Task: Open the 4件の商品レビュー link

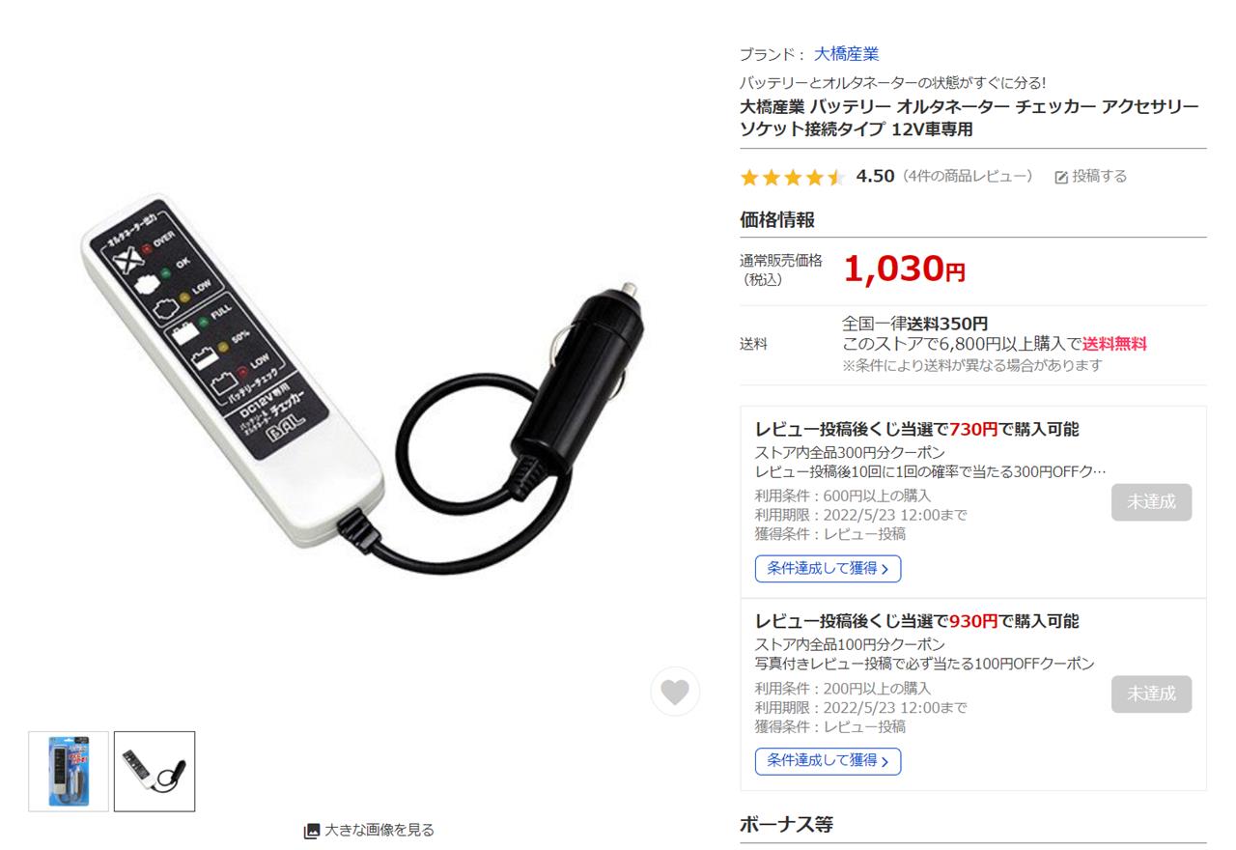Action: point(968,176)
